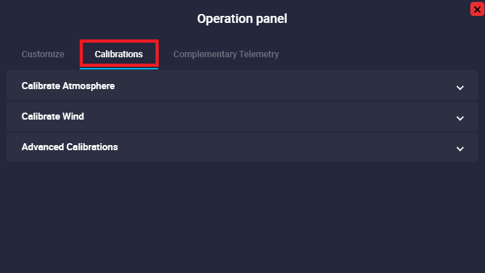Click the Calibrate Wind label text
Viewport: 485px width, 273px height.
pyautogui.click(x=53, y=116)
